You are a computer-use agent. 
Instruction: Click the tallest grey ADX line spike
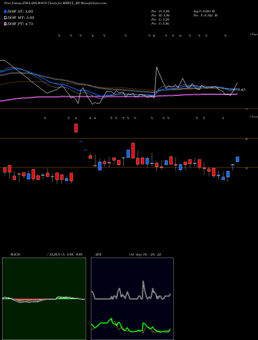143,282
